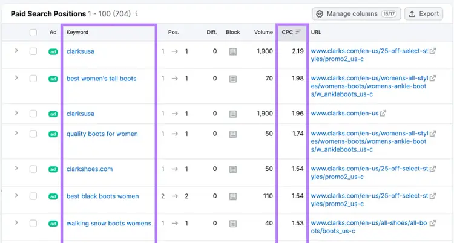Viewport: 454px width, 243px height.
Task: Click the CPC value 2.19
Action: tap(298, 51)
